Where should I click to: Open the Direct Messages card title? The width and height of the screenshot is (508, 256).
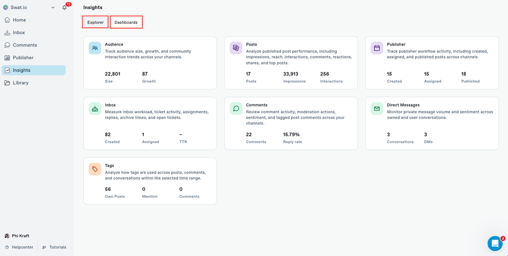tap(403, 105)
